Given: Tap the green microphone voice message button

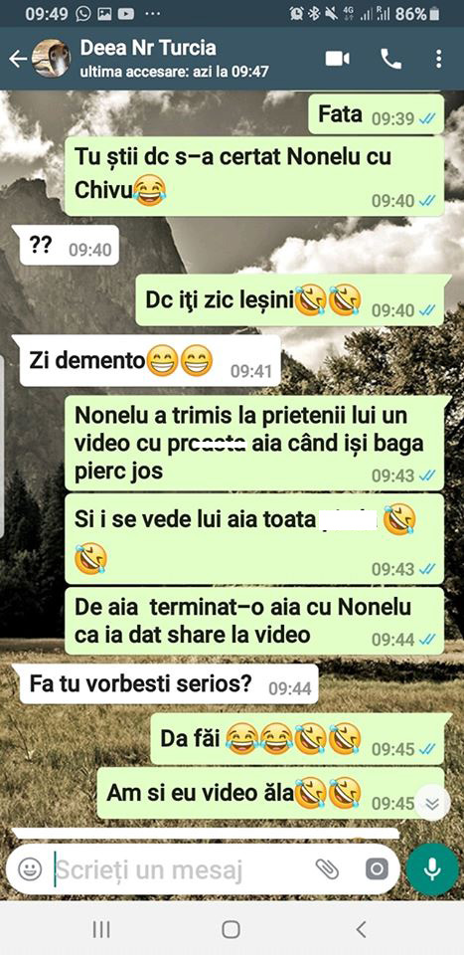Looking at the screenshot, I should point(432,869).
